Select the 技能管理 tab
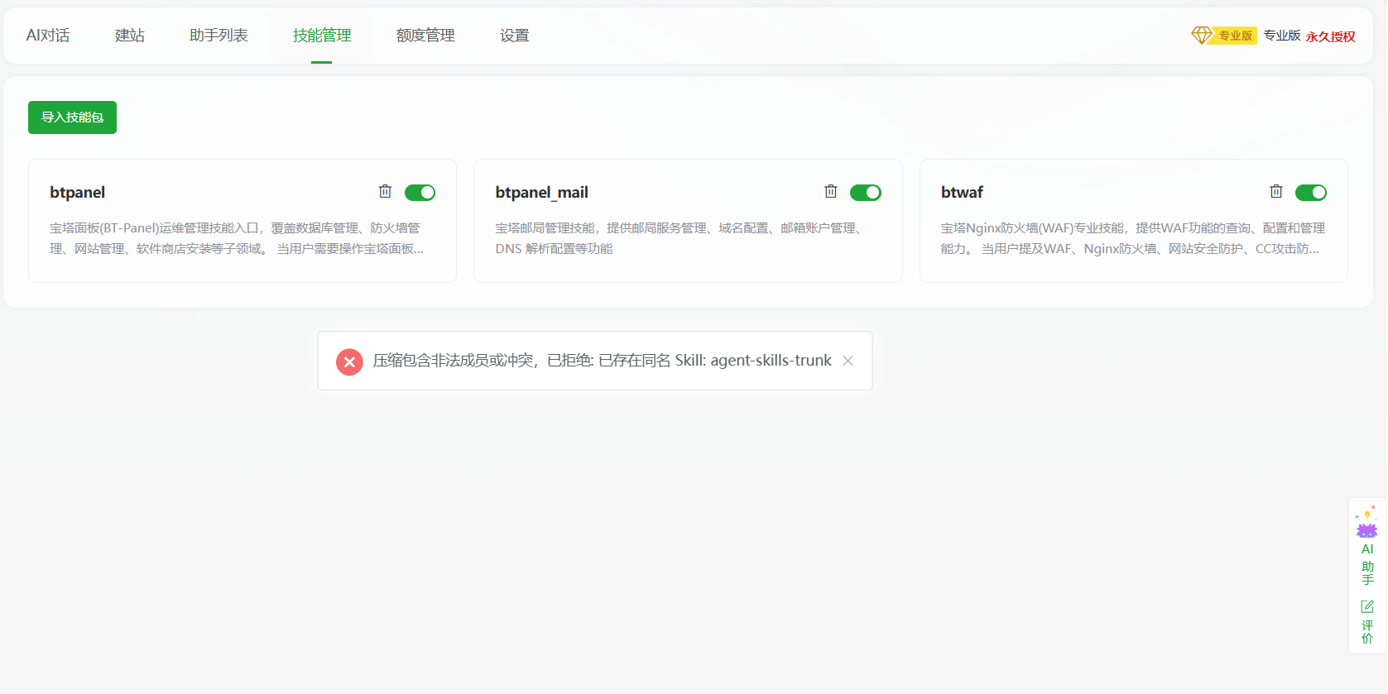The height and width of the screenshot is (694, 1388). coord(322,36)
